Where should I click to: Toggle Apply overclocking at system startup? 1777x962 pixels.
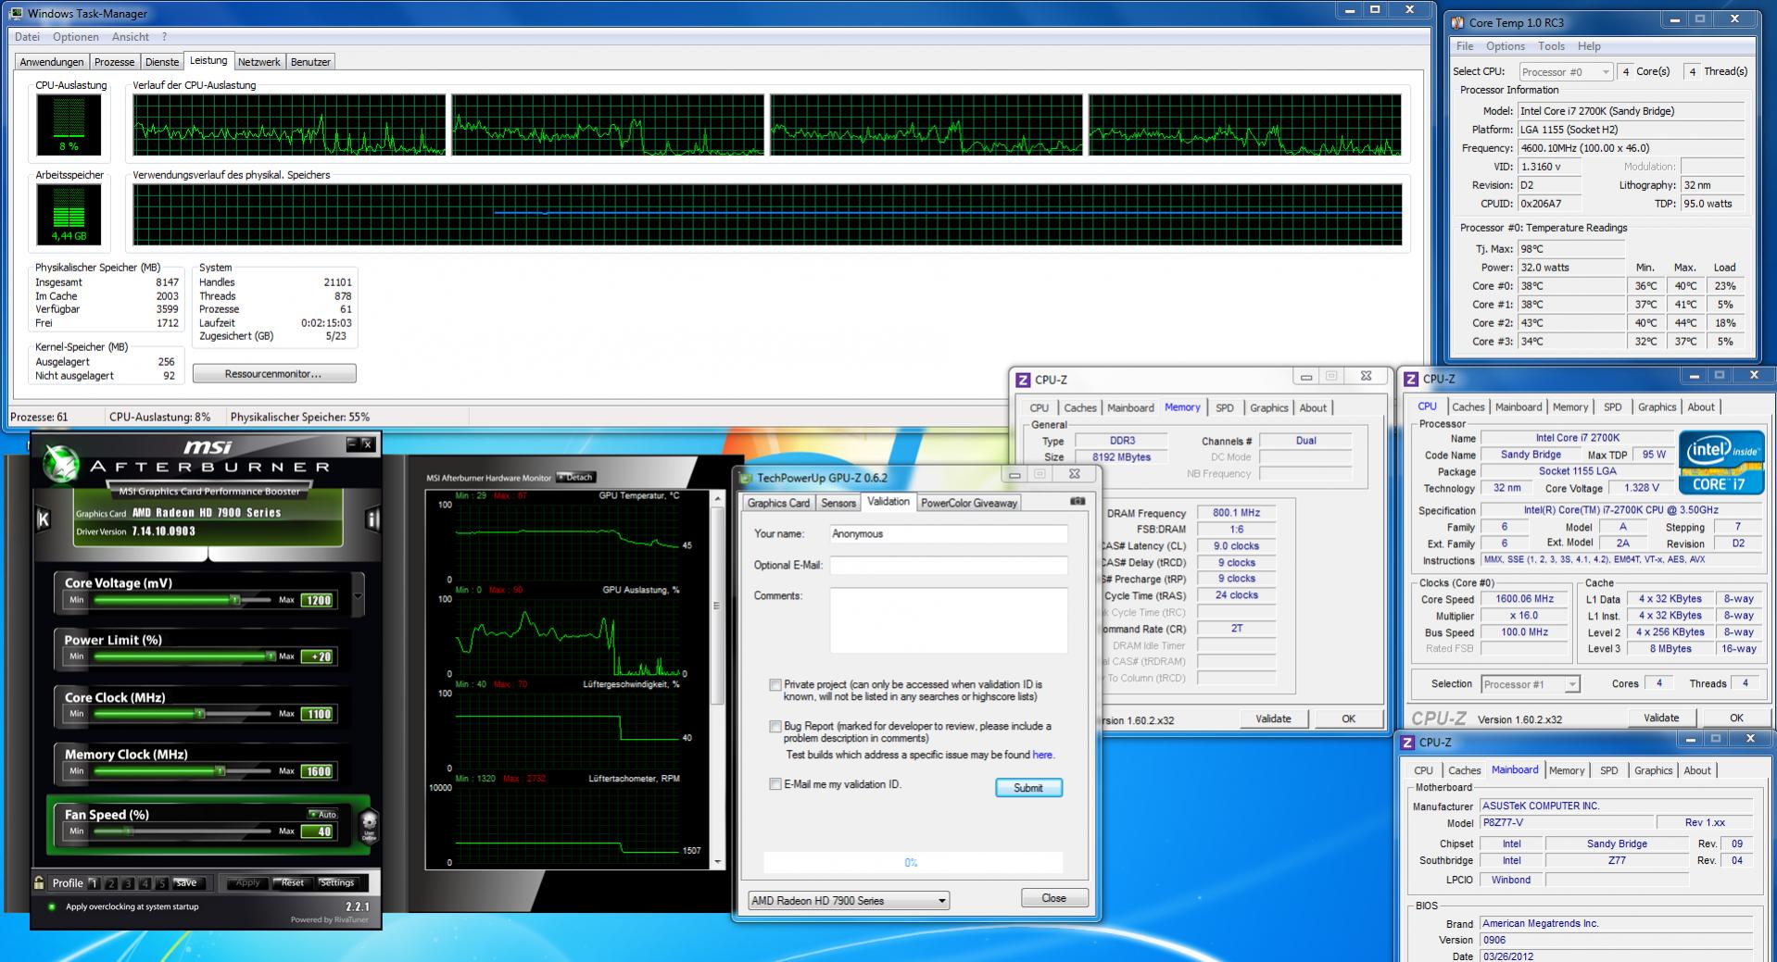click(x=51, y=906)
